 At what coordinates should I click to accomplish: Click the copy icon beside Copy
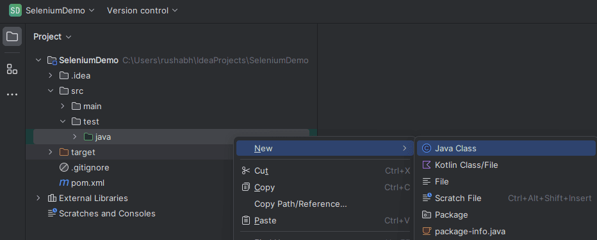point(246,187)
